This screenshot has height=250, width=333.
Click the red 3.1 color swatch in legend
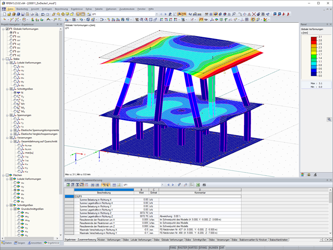point(314,39)
